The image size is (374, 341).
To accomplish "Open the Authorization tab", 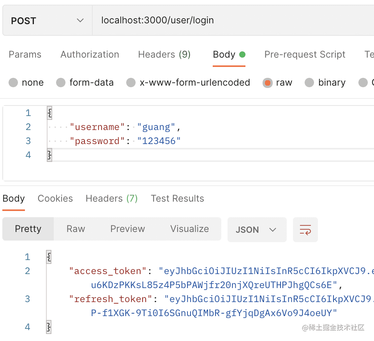I will tap(90, 54).
